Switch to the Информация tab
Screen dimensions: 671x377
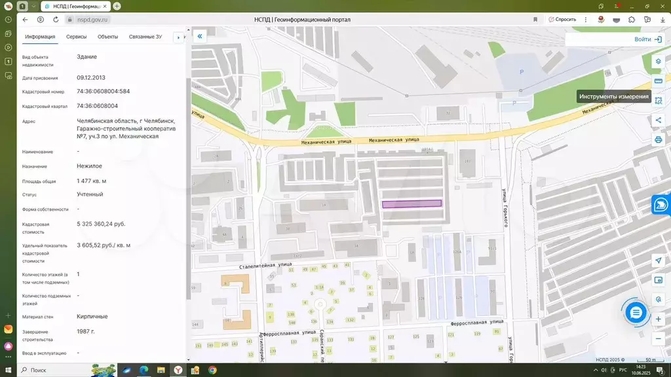pyautogui.click(x=40, y=37)
